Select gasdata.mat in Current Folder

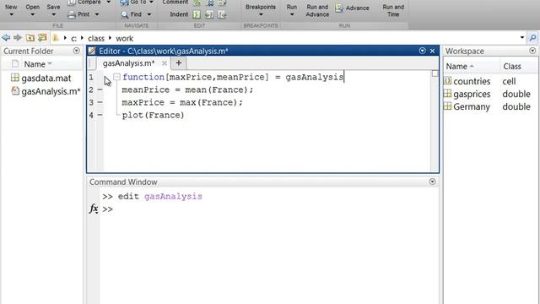click(x=46, y=79)
